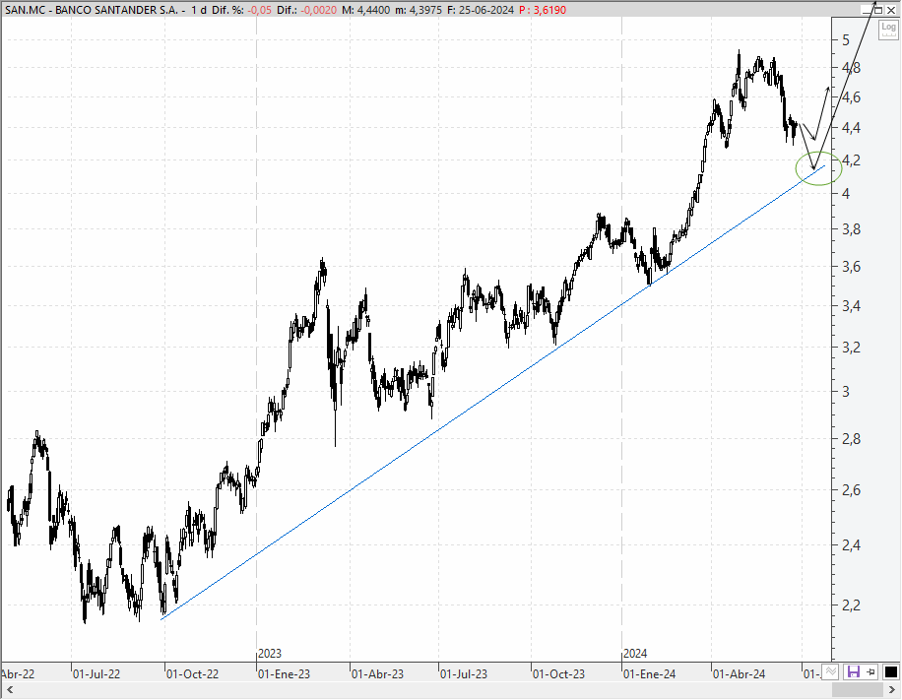Open the black color swatch
The image size is (902, 700).
pos(890,671)
